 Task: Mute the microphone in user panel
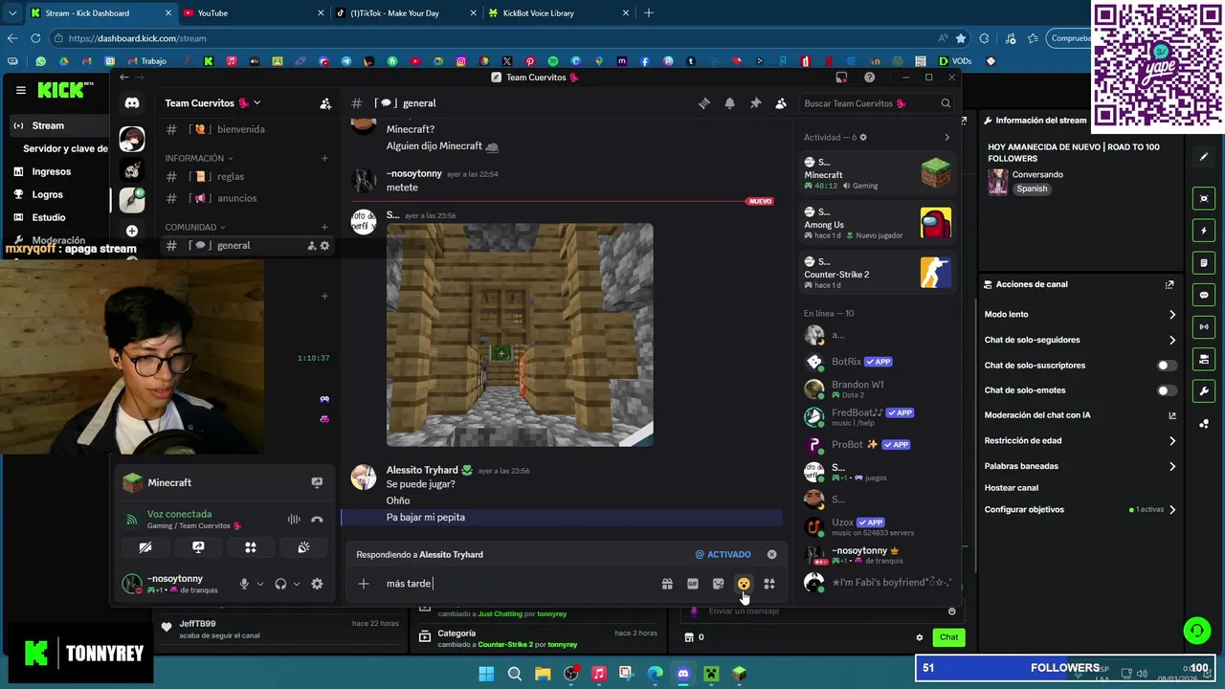244,584
